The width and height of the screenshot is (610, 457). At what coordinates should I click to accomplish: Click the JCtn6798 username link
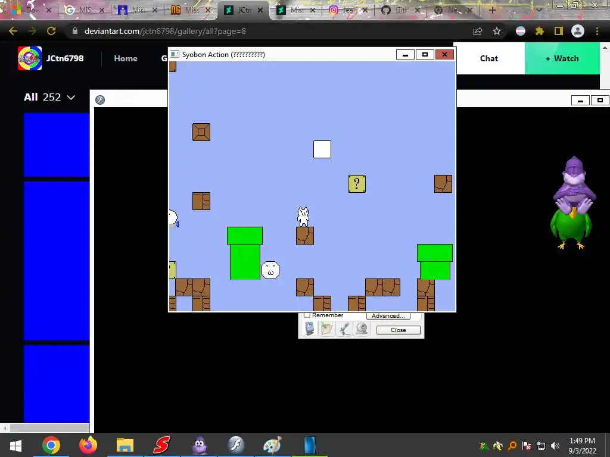65,58
